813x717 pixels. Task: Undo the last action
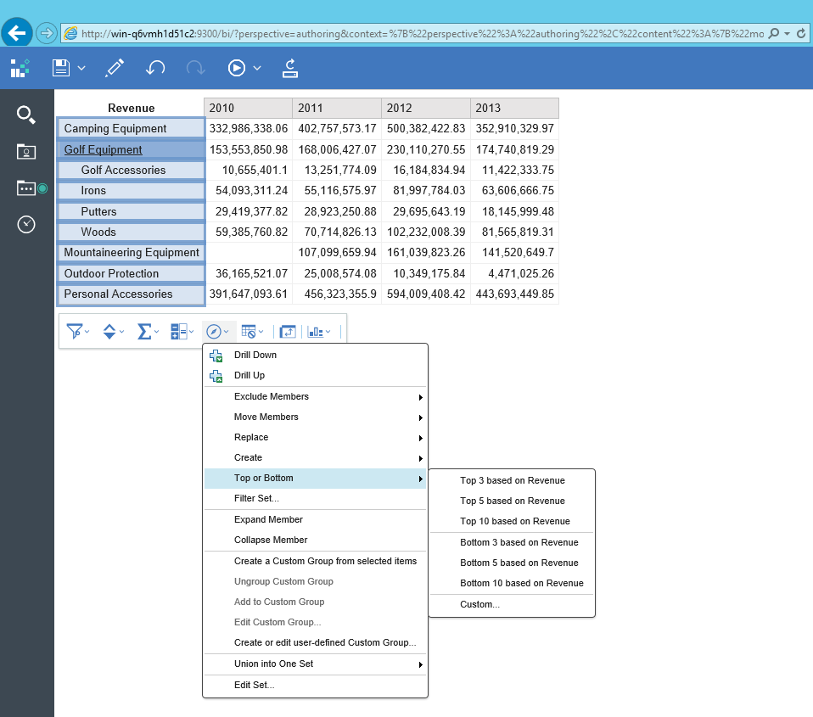click(x=155, y=68)
